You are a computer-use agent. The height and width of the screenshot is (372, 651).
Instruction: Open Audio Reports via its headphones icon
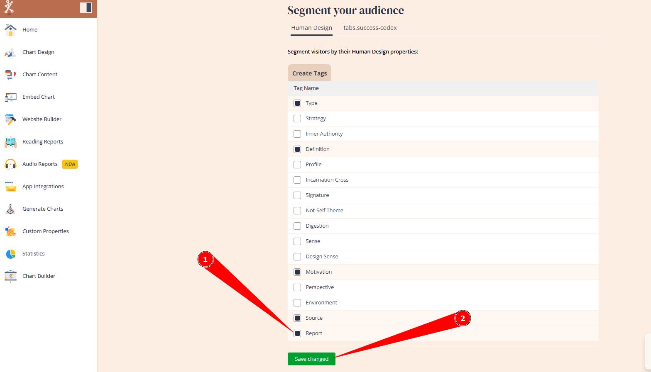[10, 164]
